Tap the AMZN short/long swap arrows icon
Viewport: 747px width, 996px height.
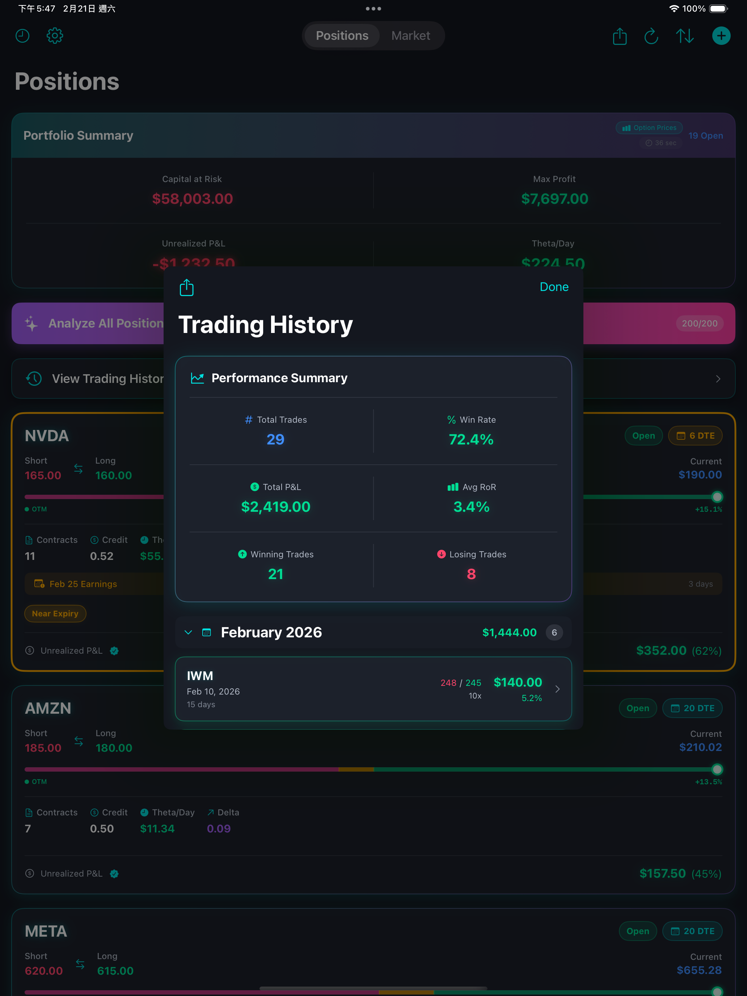[x=79, y=741]
